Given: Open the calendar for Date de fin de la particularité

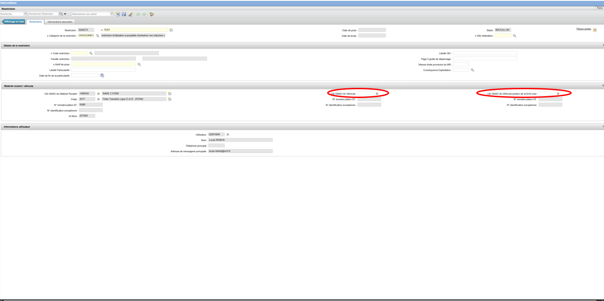Looking at the screenshot, I should pyautogui.click(x=102, y=75).
